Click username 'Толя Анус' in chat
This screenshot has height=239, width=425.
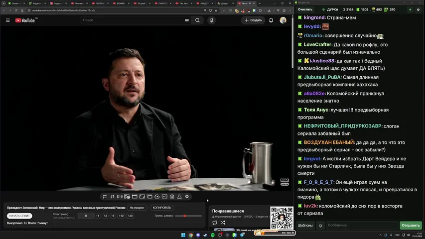316,110
